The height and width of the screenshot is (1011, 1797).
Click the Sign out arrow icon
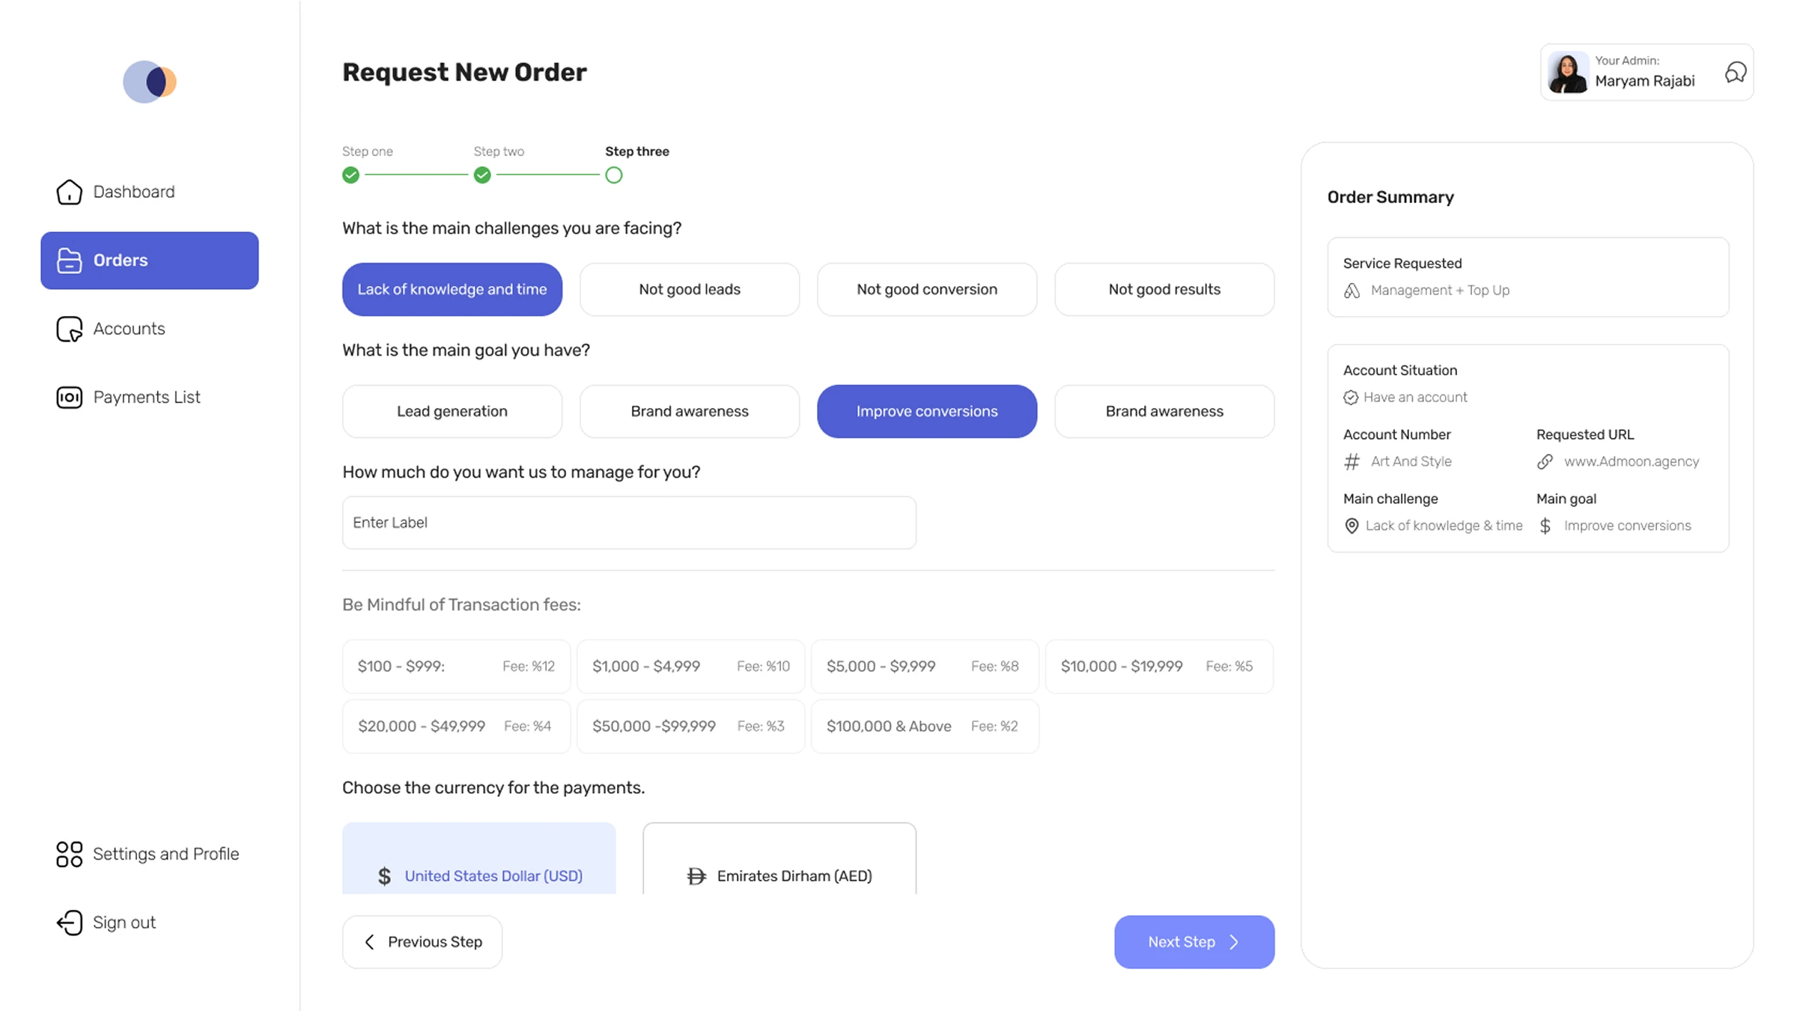pyautogui.click(x=69, y=923)
